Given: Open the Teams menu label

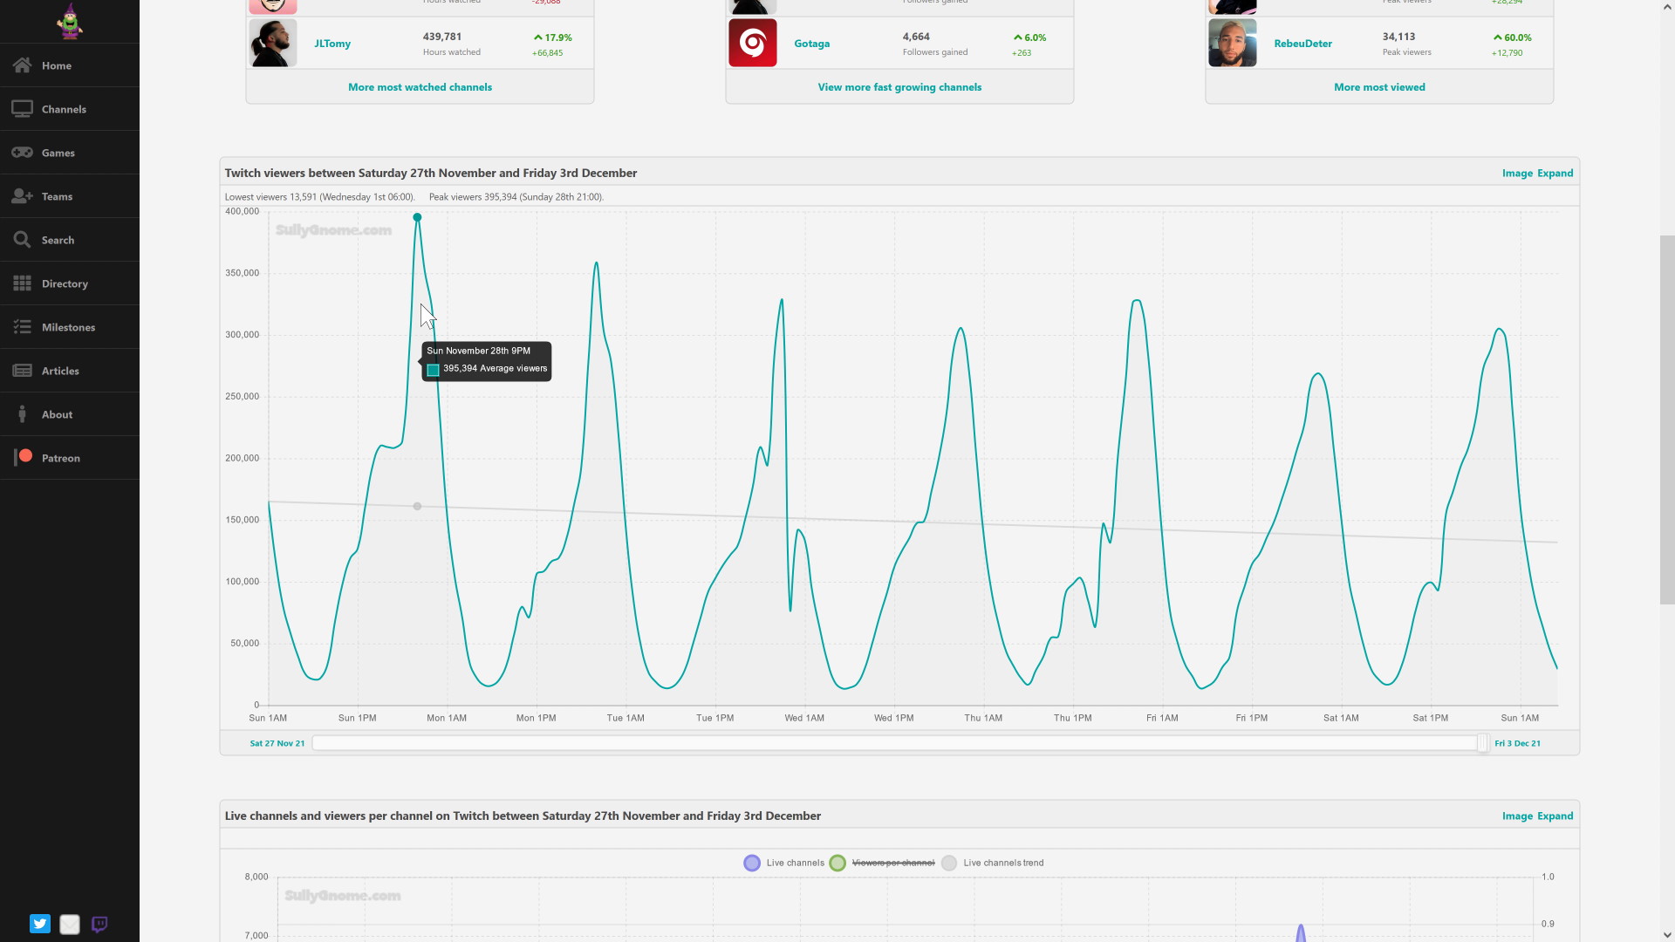Looking at the screenshot, I should 57,196.
